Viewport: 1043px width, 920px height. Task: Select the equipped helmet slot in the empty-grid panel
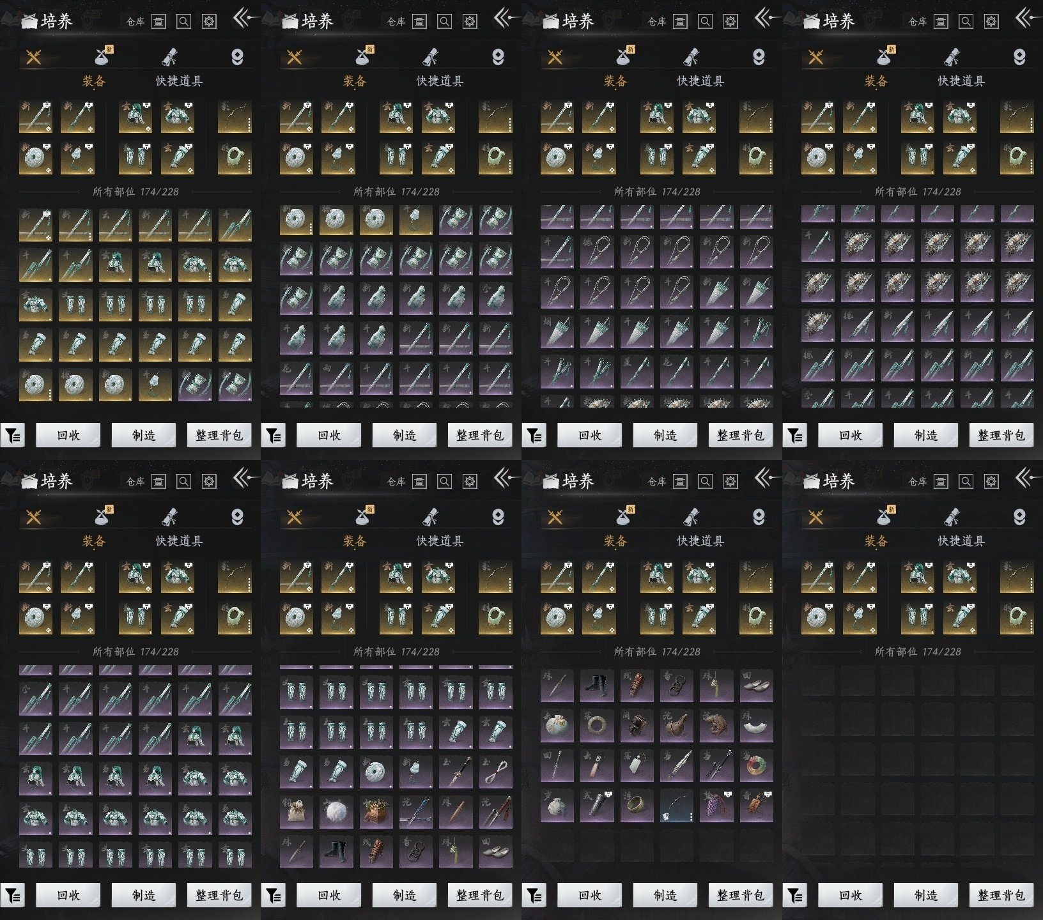click(x=918, y=576)
